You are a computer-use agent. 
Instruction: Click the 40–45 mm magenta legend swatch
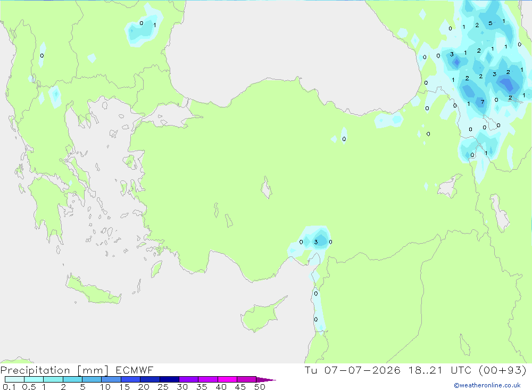point(227,379)
